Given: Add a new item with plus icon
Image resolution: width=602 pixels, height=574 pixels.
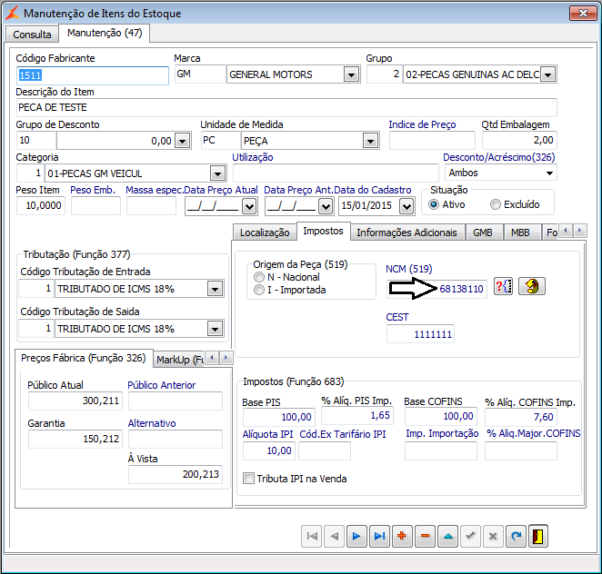Looking at the screenshot, I should tap(403, 536).
